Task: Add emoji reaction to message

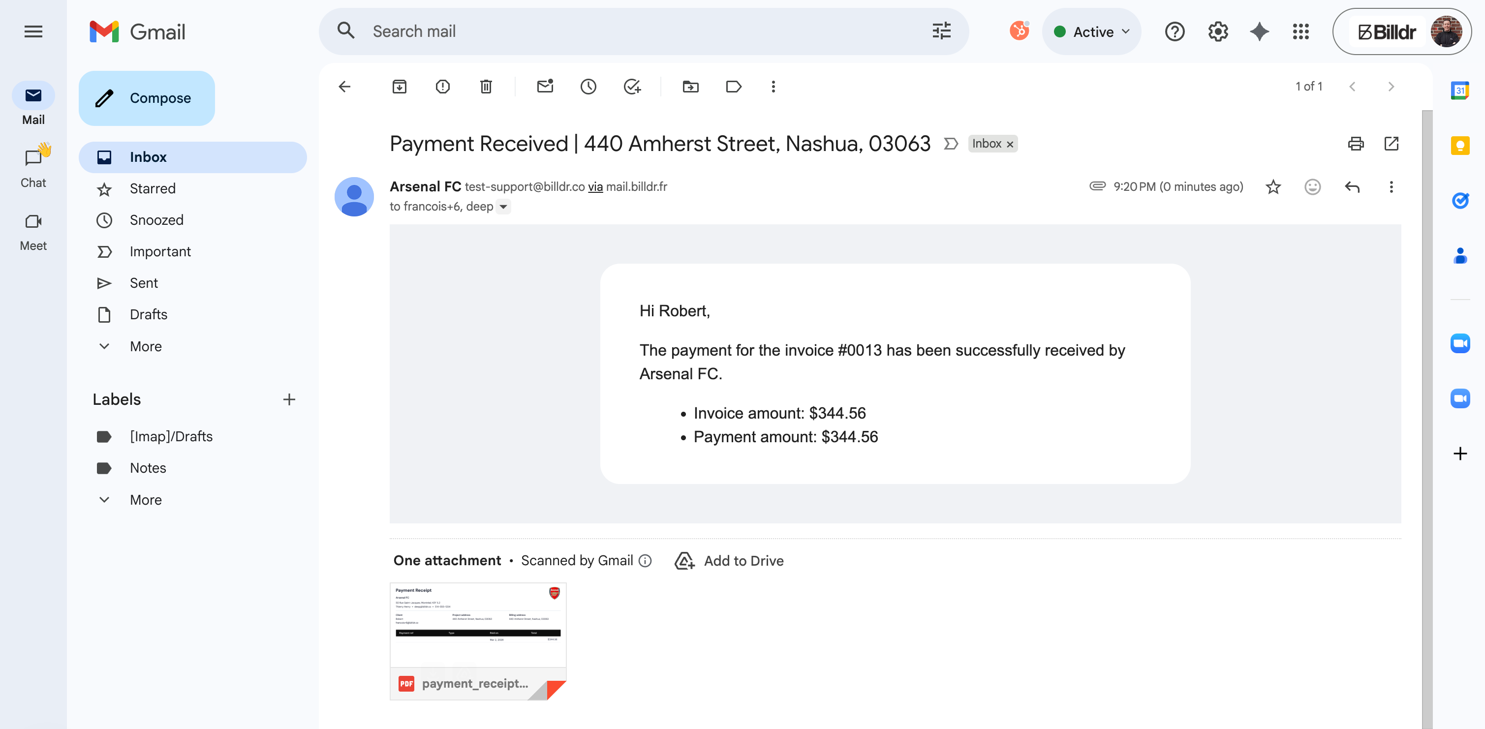Action: pyautogui.click(x=1313, y=187)
